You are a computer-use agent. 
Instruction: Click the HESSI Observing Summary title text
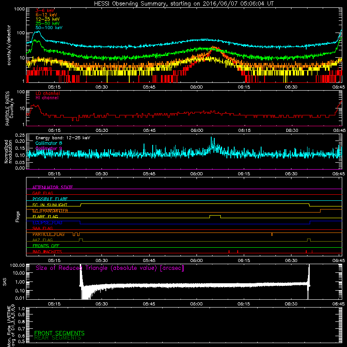183,4
